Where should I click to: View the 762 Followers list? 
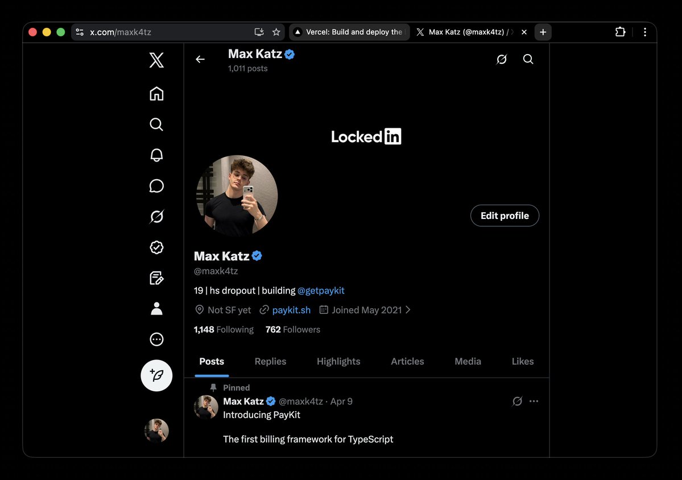(293, 329)
